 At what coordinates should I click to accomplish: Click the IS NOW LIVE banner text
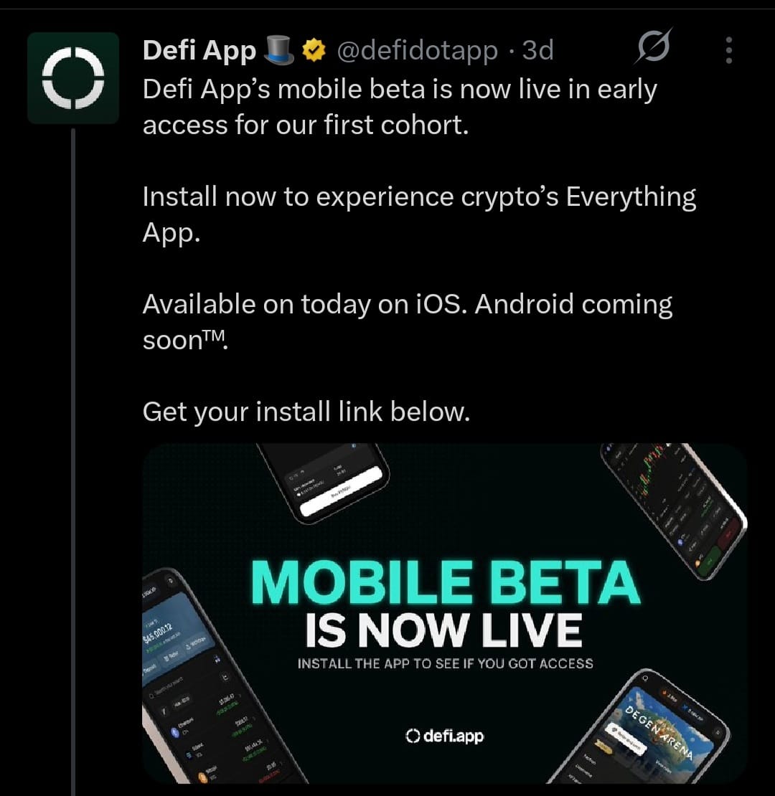click(444, 630)
